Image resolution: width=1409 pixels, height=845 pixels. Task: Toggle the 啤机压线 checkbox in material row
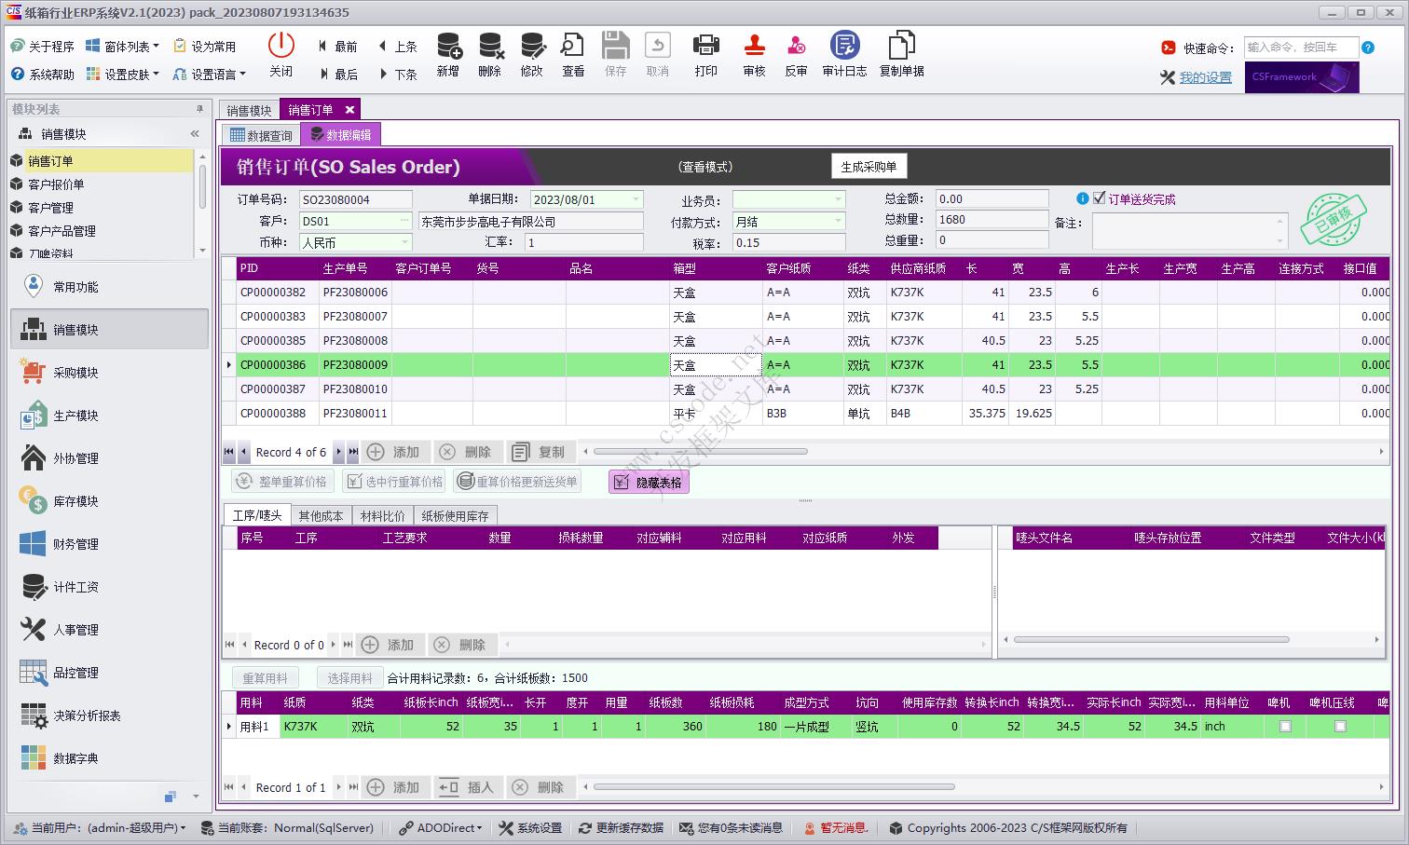point(1340,727)
